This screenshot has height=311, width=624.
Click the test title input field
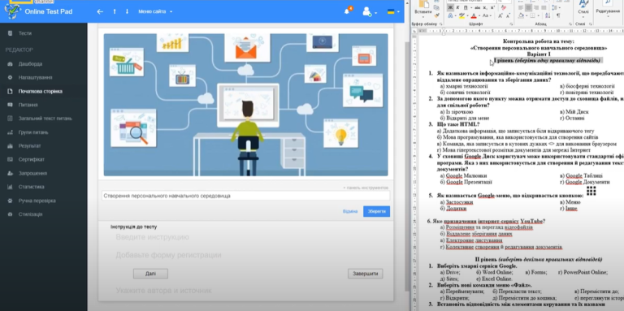coord(245,196)
